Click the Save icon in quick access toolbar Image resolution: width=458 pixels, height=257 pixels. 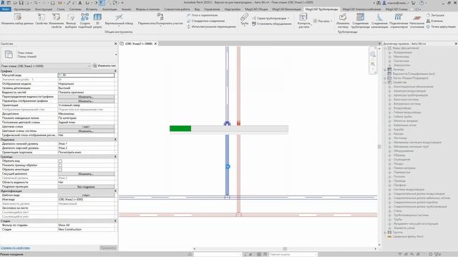(x=21, y=3)
